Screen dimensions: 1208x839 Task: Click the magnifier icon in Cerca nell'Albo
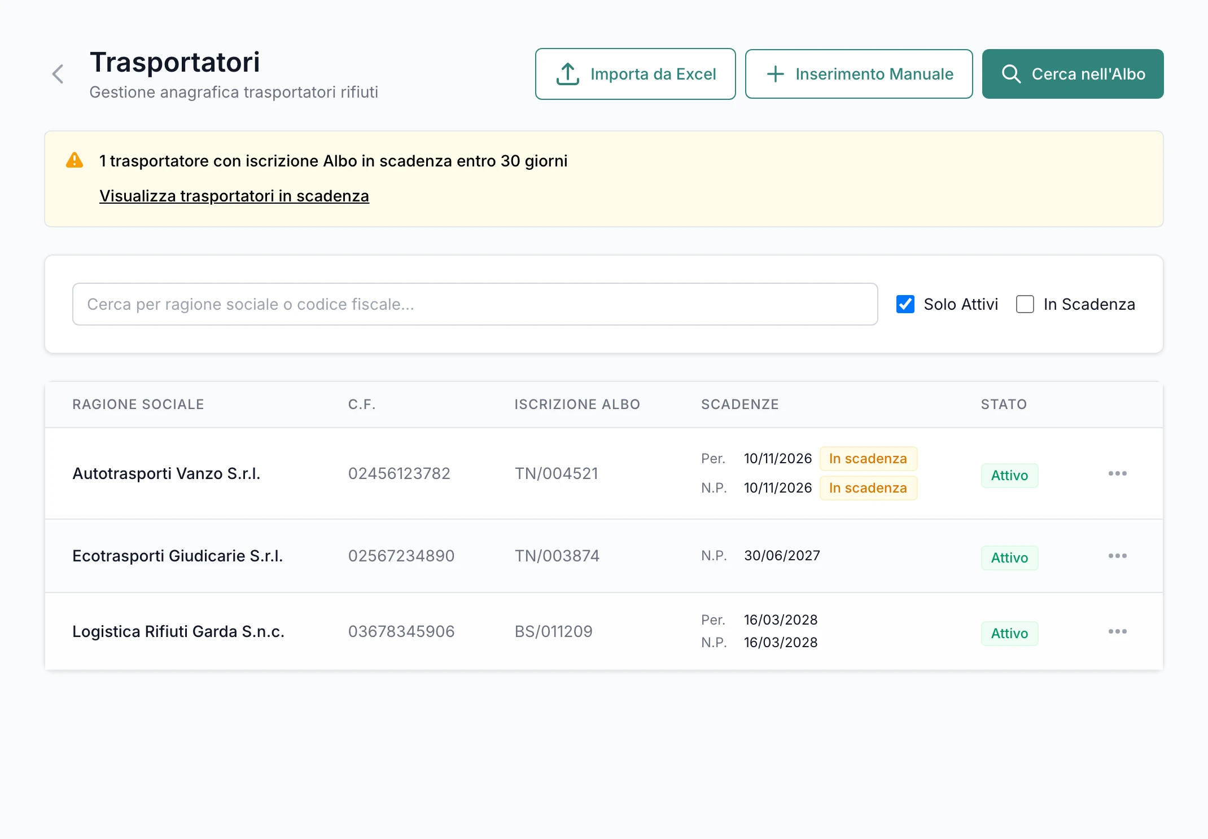1011,74
